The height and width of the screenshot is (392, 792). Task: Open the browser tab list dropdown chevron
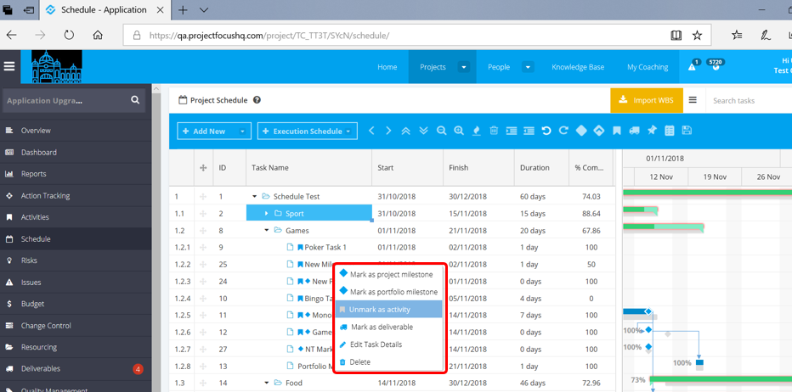click(x=204, y=9)
